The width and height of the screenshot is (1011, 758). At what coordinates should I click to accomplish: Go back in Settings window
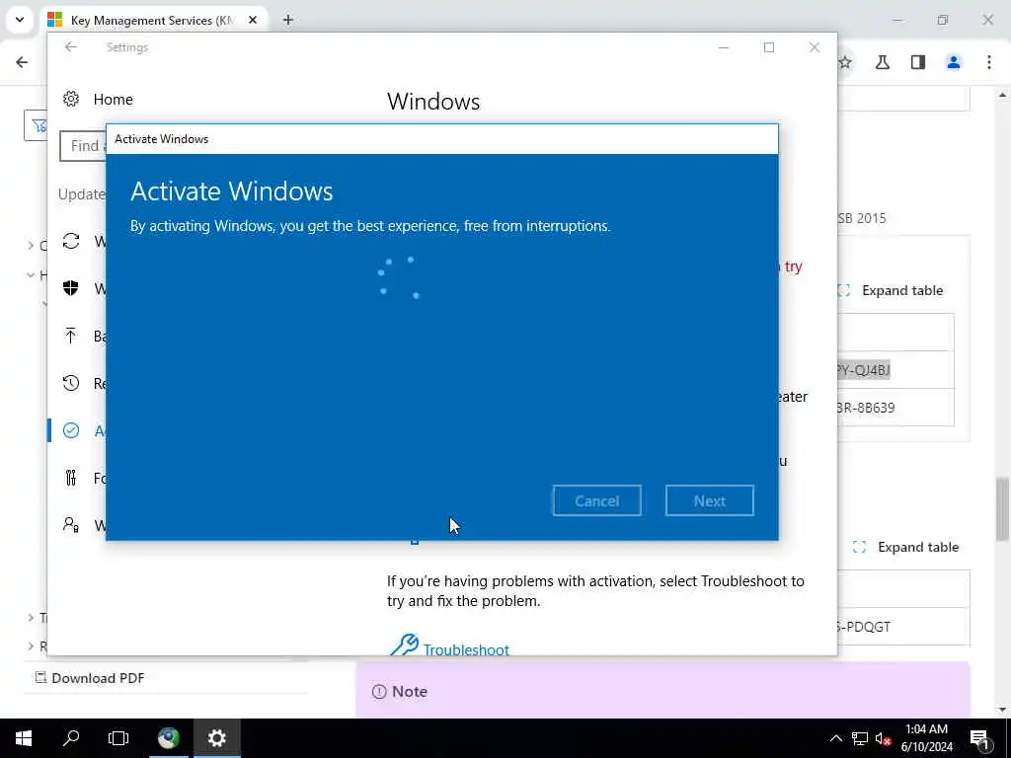pyautogui.click(x=71, y=47)
